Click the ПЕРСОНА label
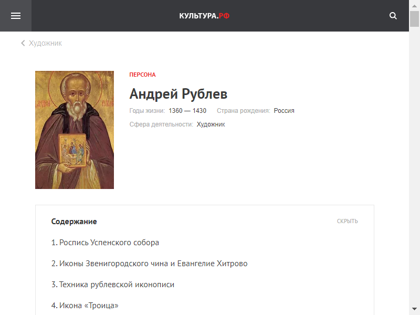Image resolution: width=420 pixels, height=315 pixels. tap(142, 75)
